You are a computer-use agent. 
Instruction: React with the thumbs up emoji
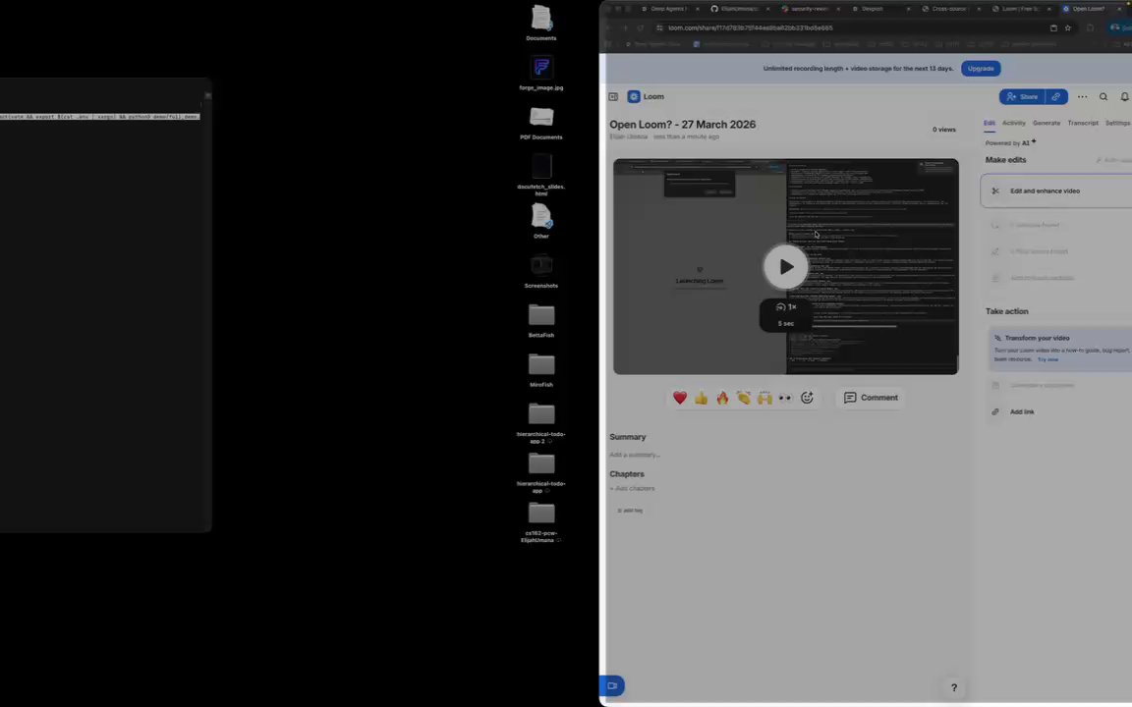701,398
